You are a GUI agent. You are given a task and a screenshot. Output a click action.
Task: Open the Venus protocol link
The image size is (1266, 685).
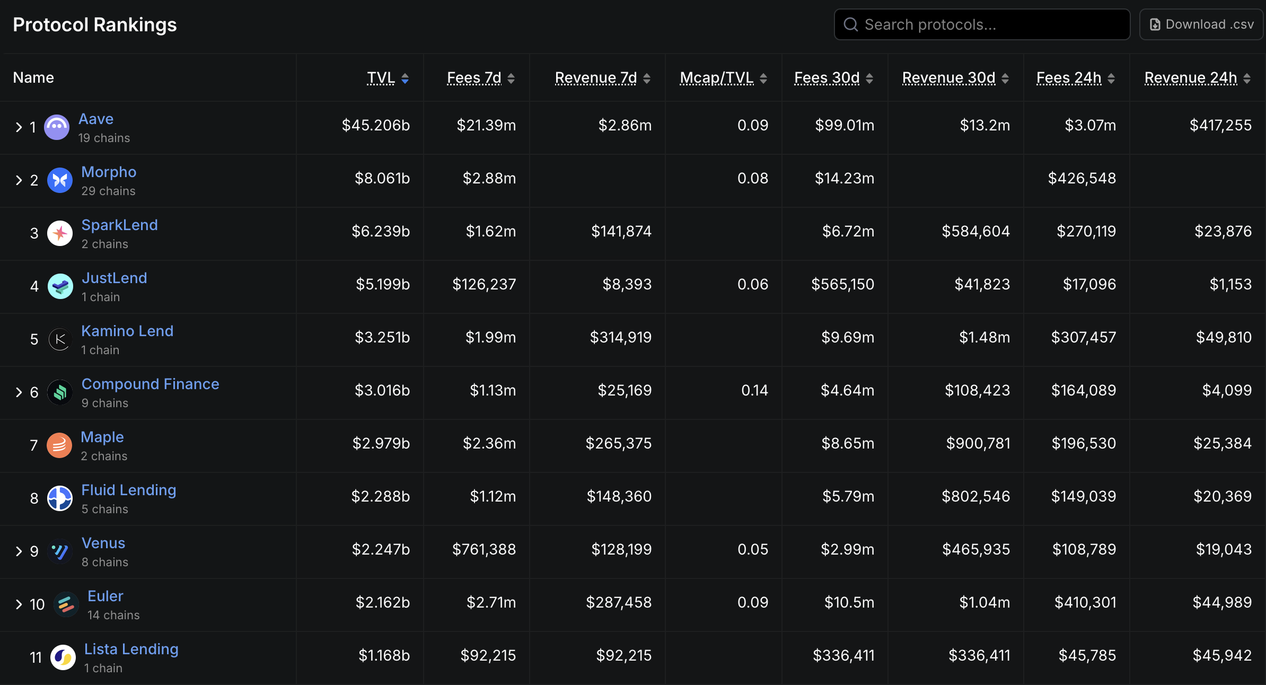[x=103, y=543]
